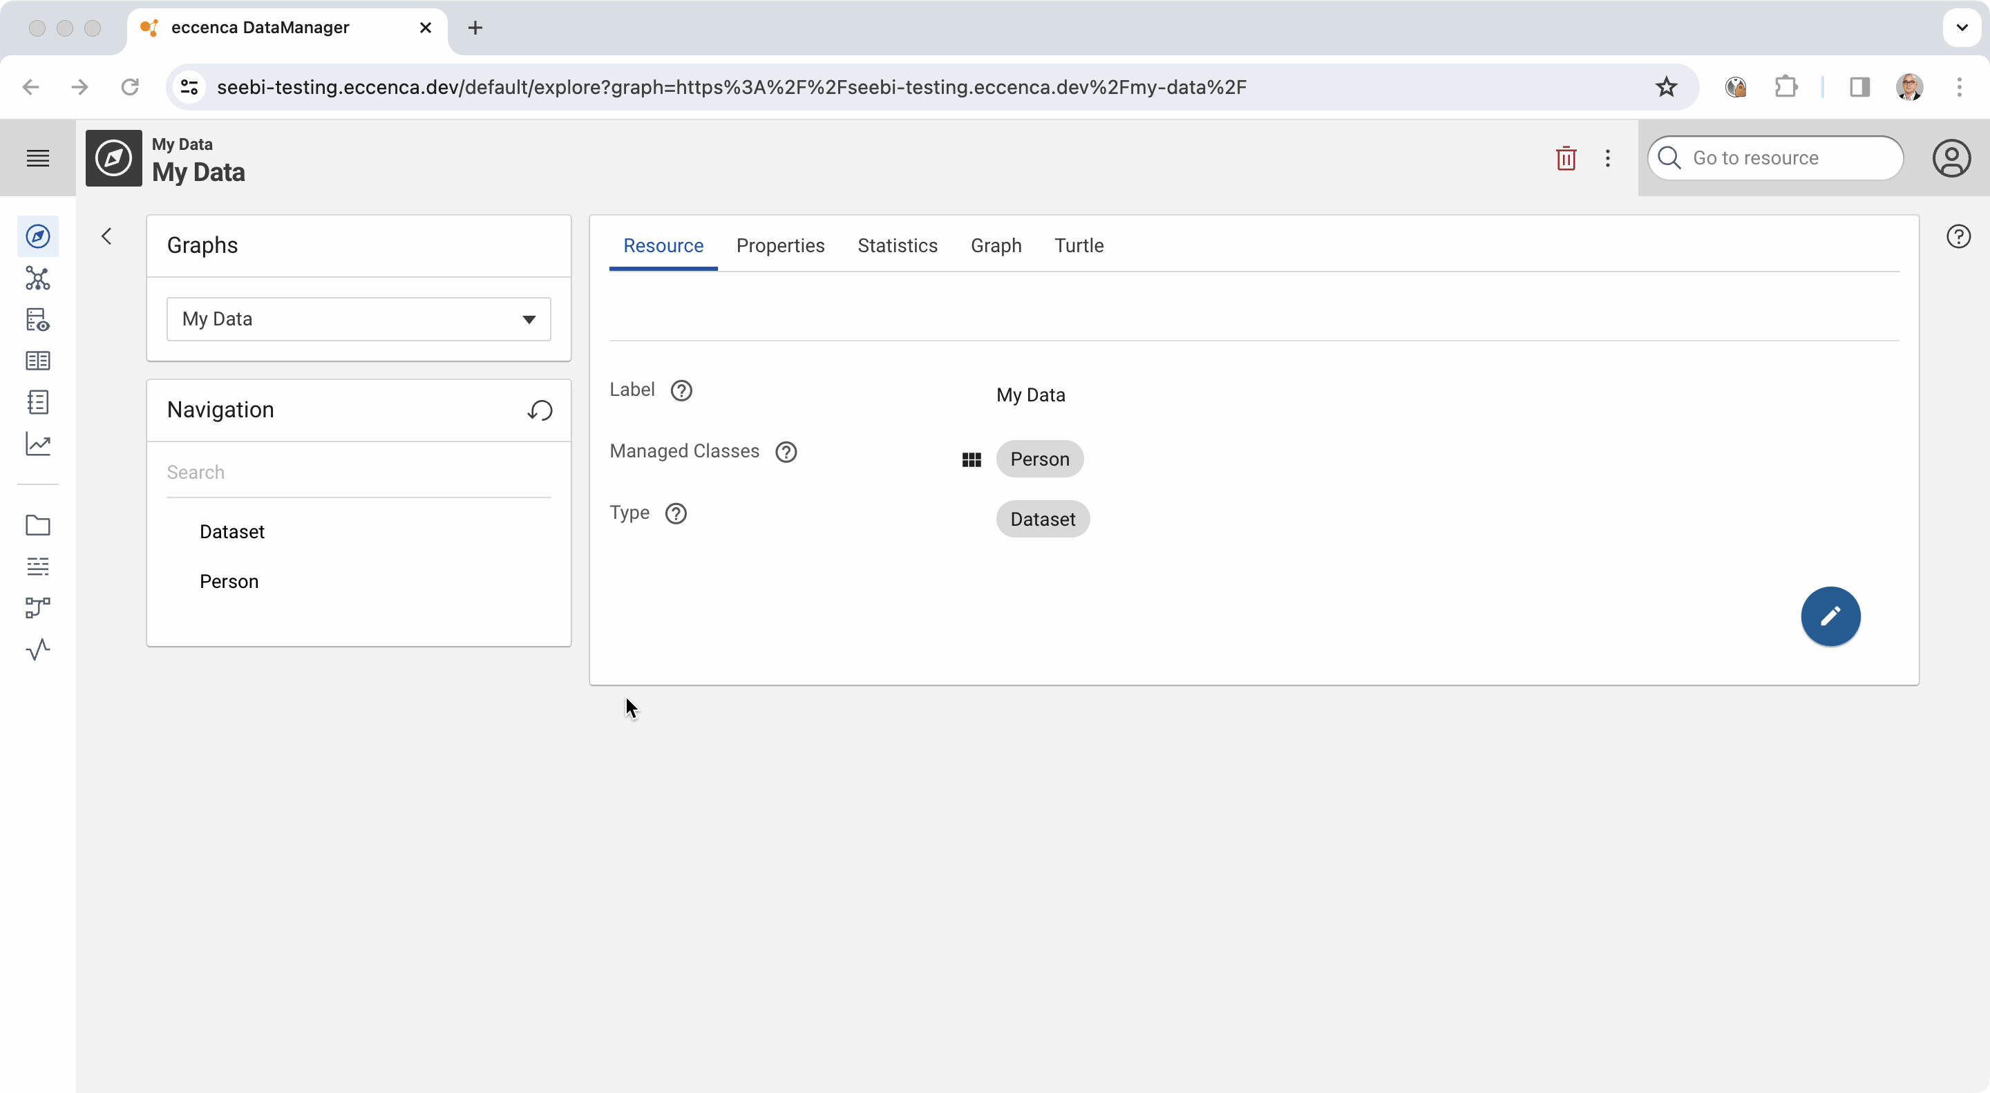Switch to the Properties tab
Screen dimensions: 1990x1093
click(x=780, y=246)
